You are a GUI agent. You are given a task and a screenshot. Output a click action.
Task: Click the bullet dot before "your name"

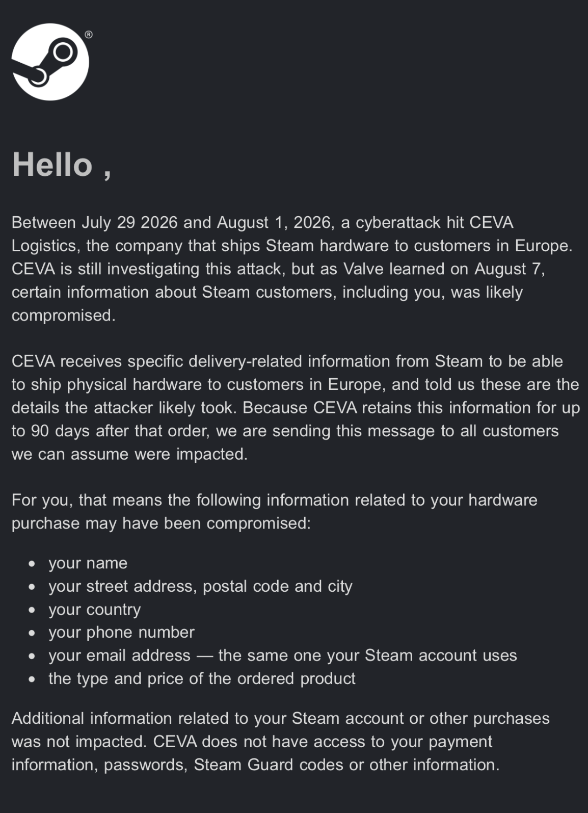[32, 564]
